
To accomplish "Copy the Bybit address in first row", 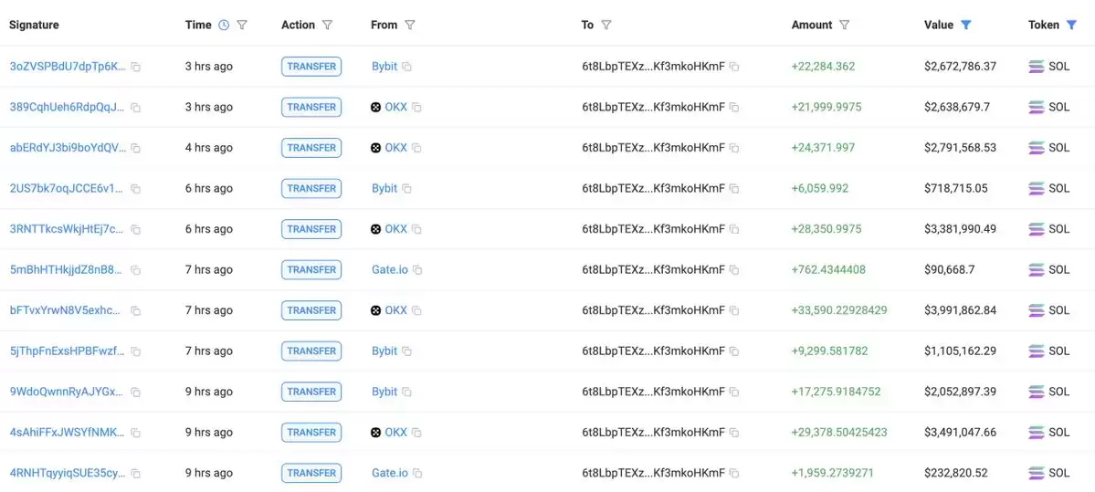I will click(x=407, y=67).
